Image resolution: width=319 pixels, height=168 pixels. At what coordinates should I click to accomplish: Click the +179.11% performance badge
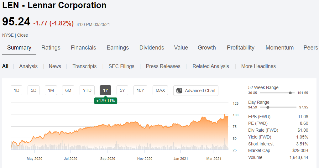coord(106,101)
